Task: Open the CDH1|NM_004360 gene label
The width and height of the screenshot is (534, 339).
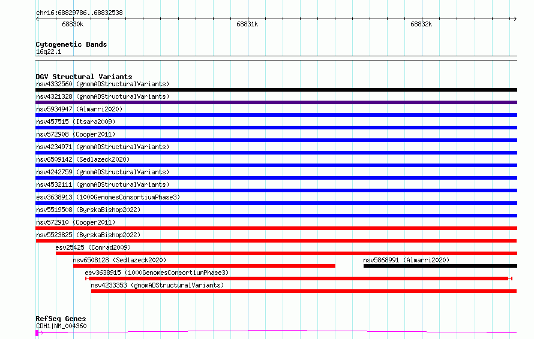Action: 61,326
